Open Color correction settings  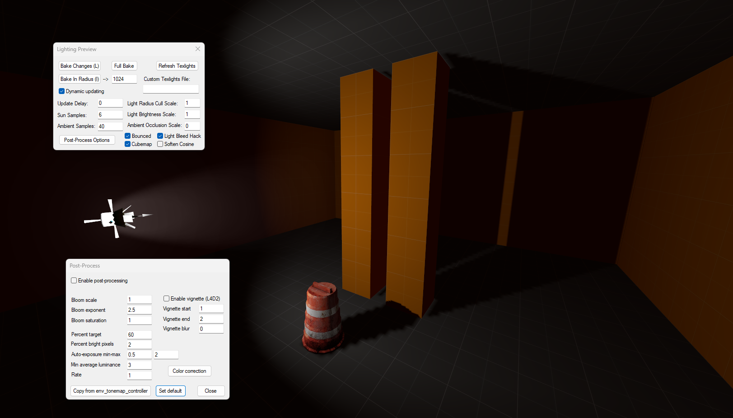tap(189, 371)
